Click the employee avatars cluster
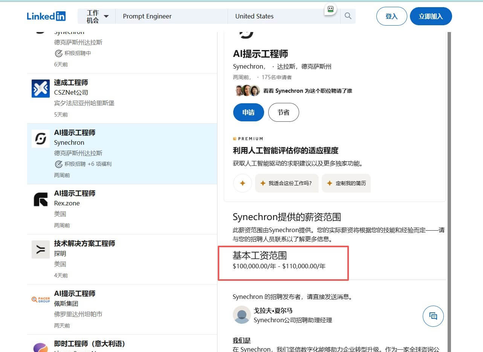This screenshot has height=352, width=483. coord(247,90)
